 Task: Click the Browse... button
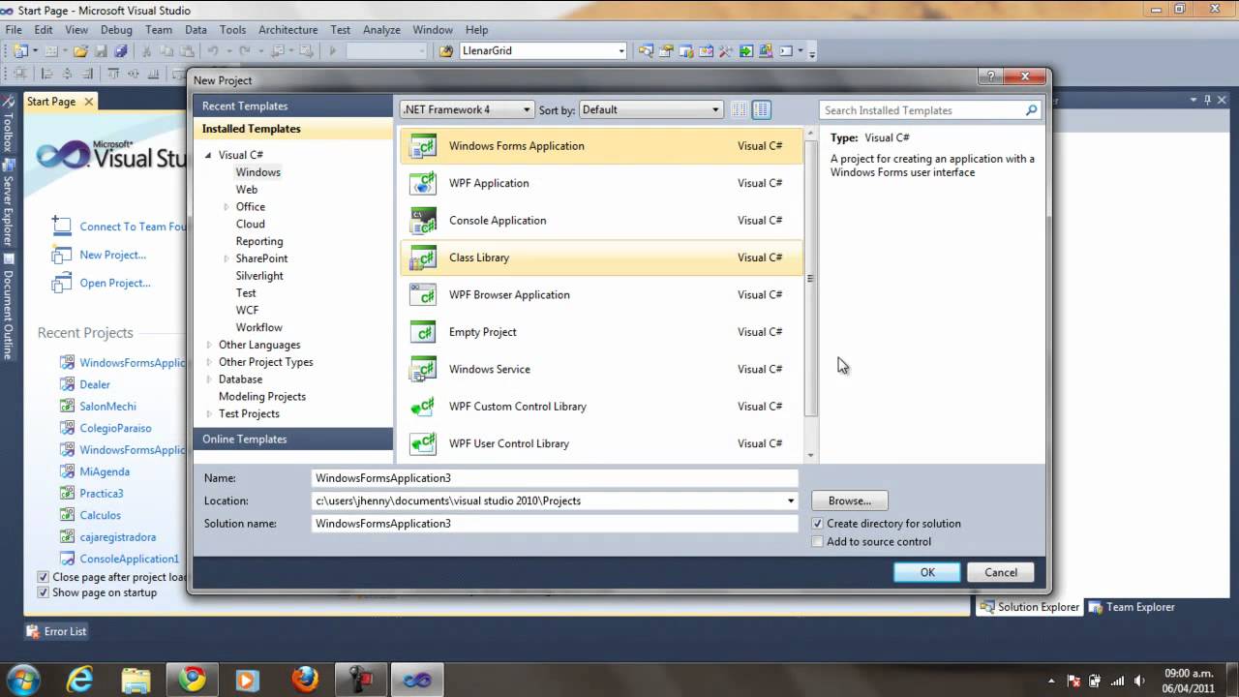point(850,500)
